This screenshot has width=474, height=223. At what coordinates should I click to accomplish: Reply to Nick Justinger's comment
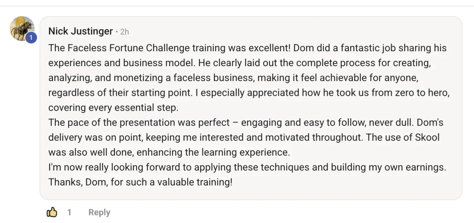[x=99, y=212]
